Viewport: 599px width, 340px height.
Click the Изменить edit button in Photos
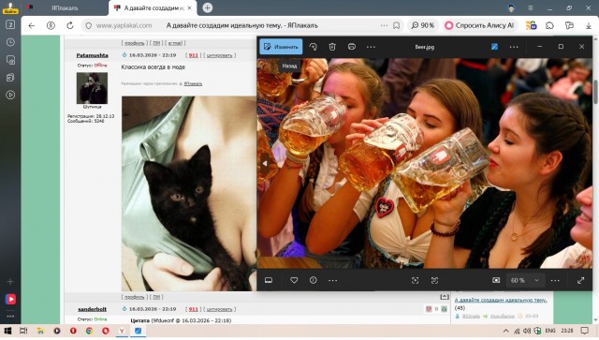point(281,47)
